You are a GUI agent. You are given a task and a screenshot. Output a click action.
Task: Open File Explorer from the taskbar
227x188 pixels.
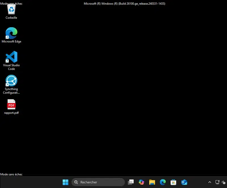[152, 182]
